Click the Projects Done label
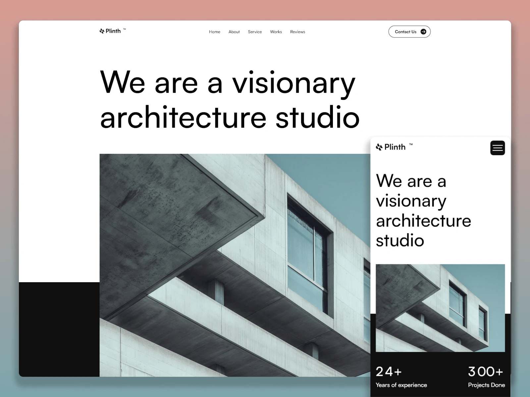This screenshot has width=530, height=397. coord(486,385)
